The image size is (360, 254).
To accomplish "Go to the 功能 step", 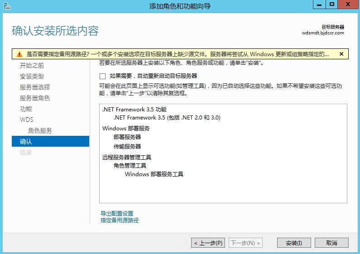I will 26,109.
